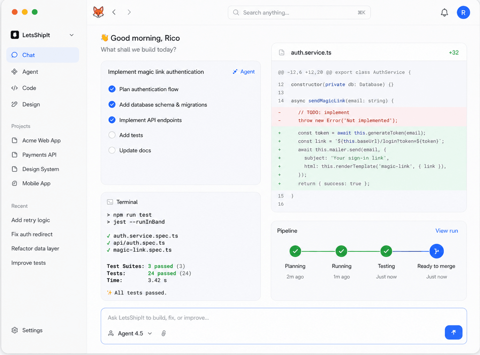The width and height of the screenshot is (480, 355).
Task: Open recent chat Improve tests
Action: [x=29, y=263]
